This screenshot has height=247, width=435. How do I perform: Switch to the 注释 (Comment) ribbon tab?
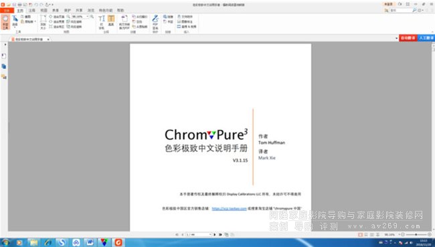coord(32,10)
